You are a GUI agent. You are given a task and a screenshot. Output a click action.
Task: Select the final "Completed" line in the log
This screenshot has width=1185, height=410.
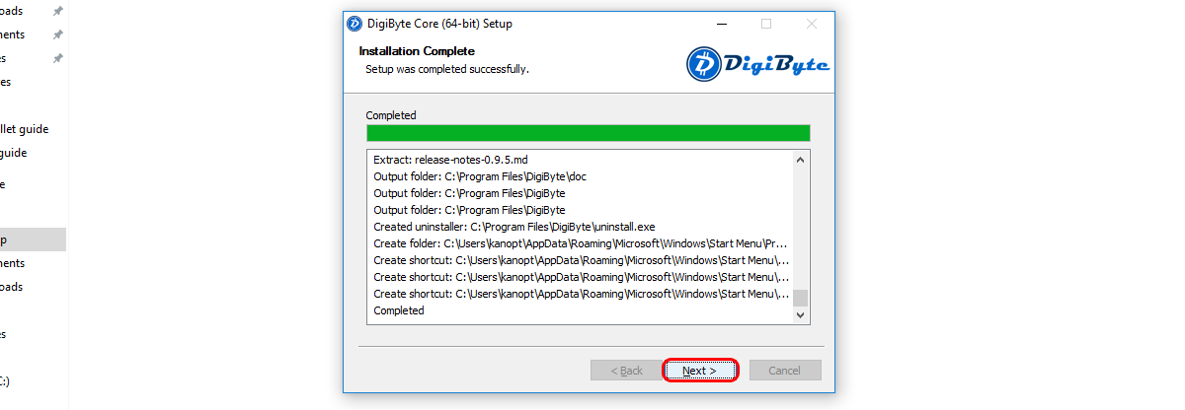(x=399, y=310)
